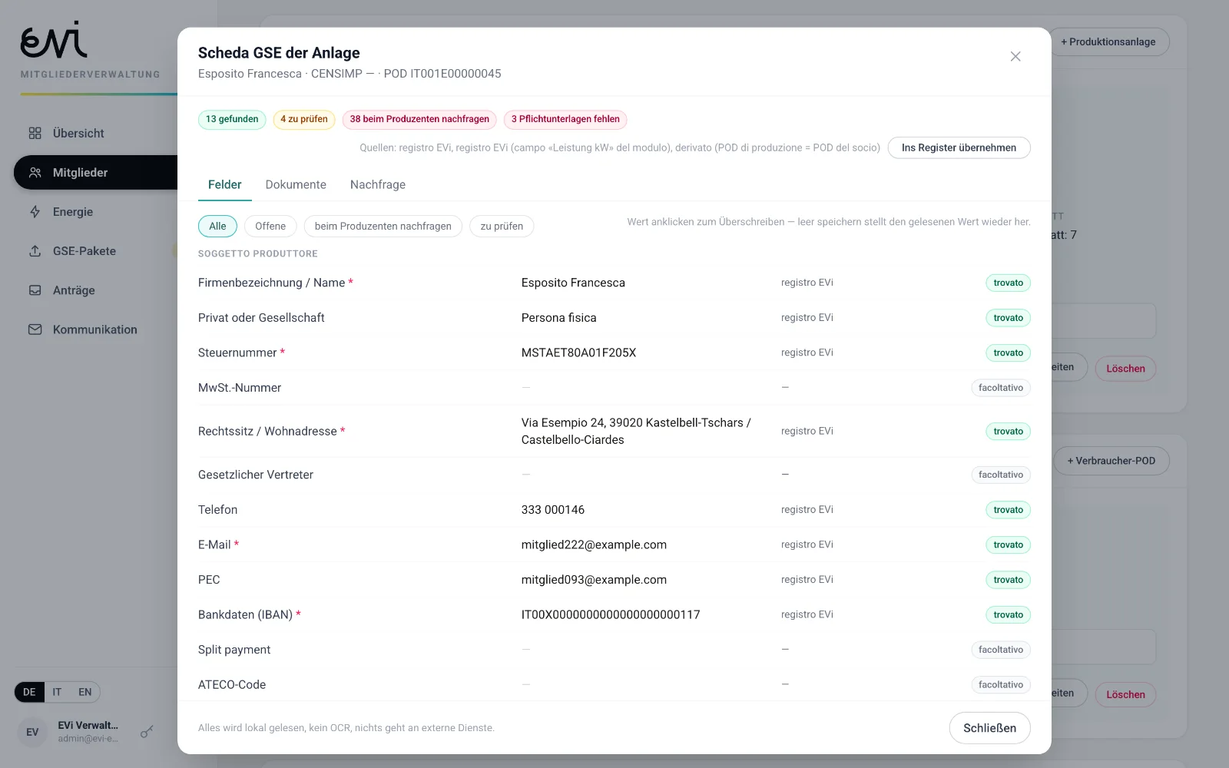Click the 13 gefunden badge
The width and height of the screenshot is (1229, 768).
232,119
